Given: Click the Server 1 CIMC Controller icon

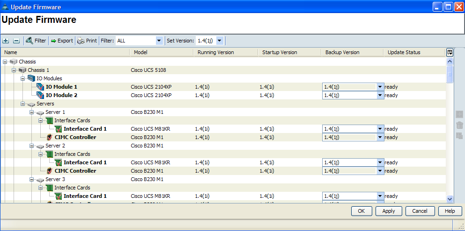Looking at the screenshot, I should coord(50,137).
